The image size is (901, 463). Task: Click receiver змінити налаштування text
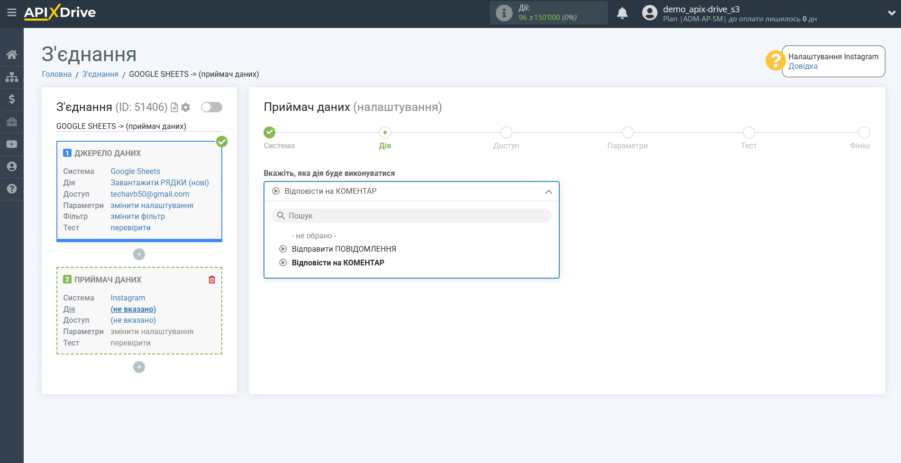click(152, 331)
